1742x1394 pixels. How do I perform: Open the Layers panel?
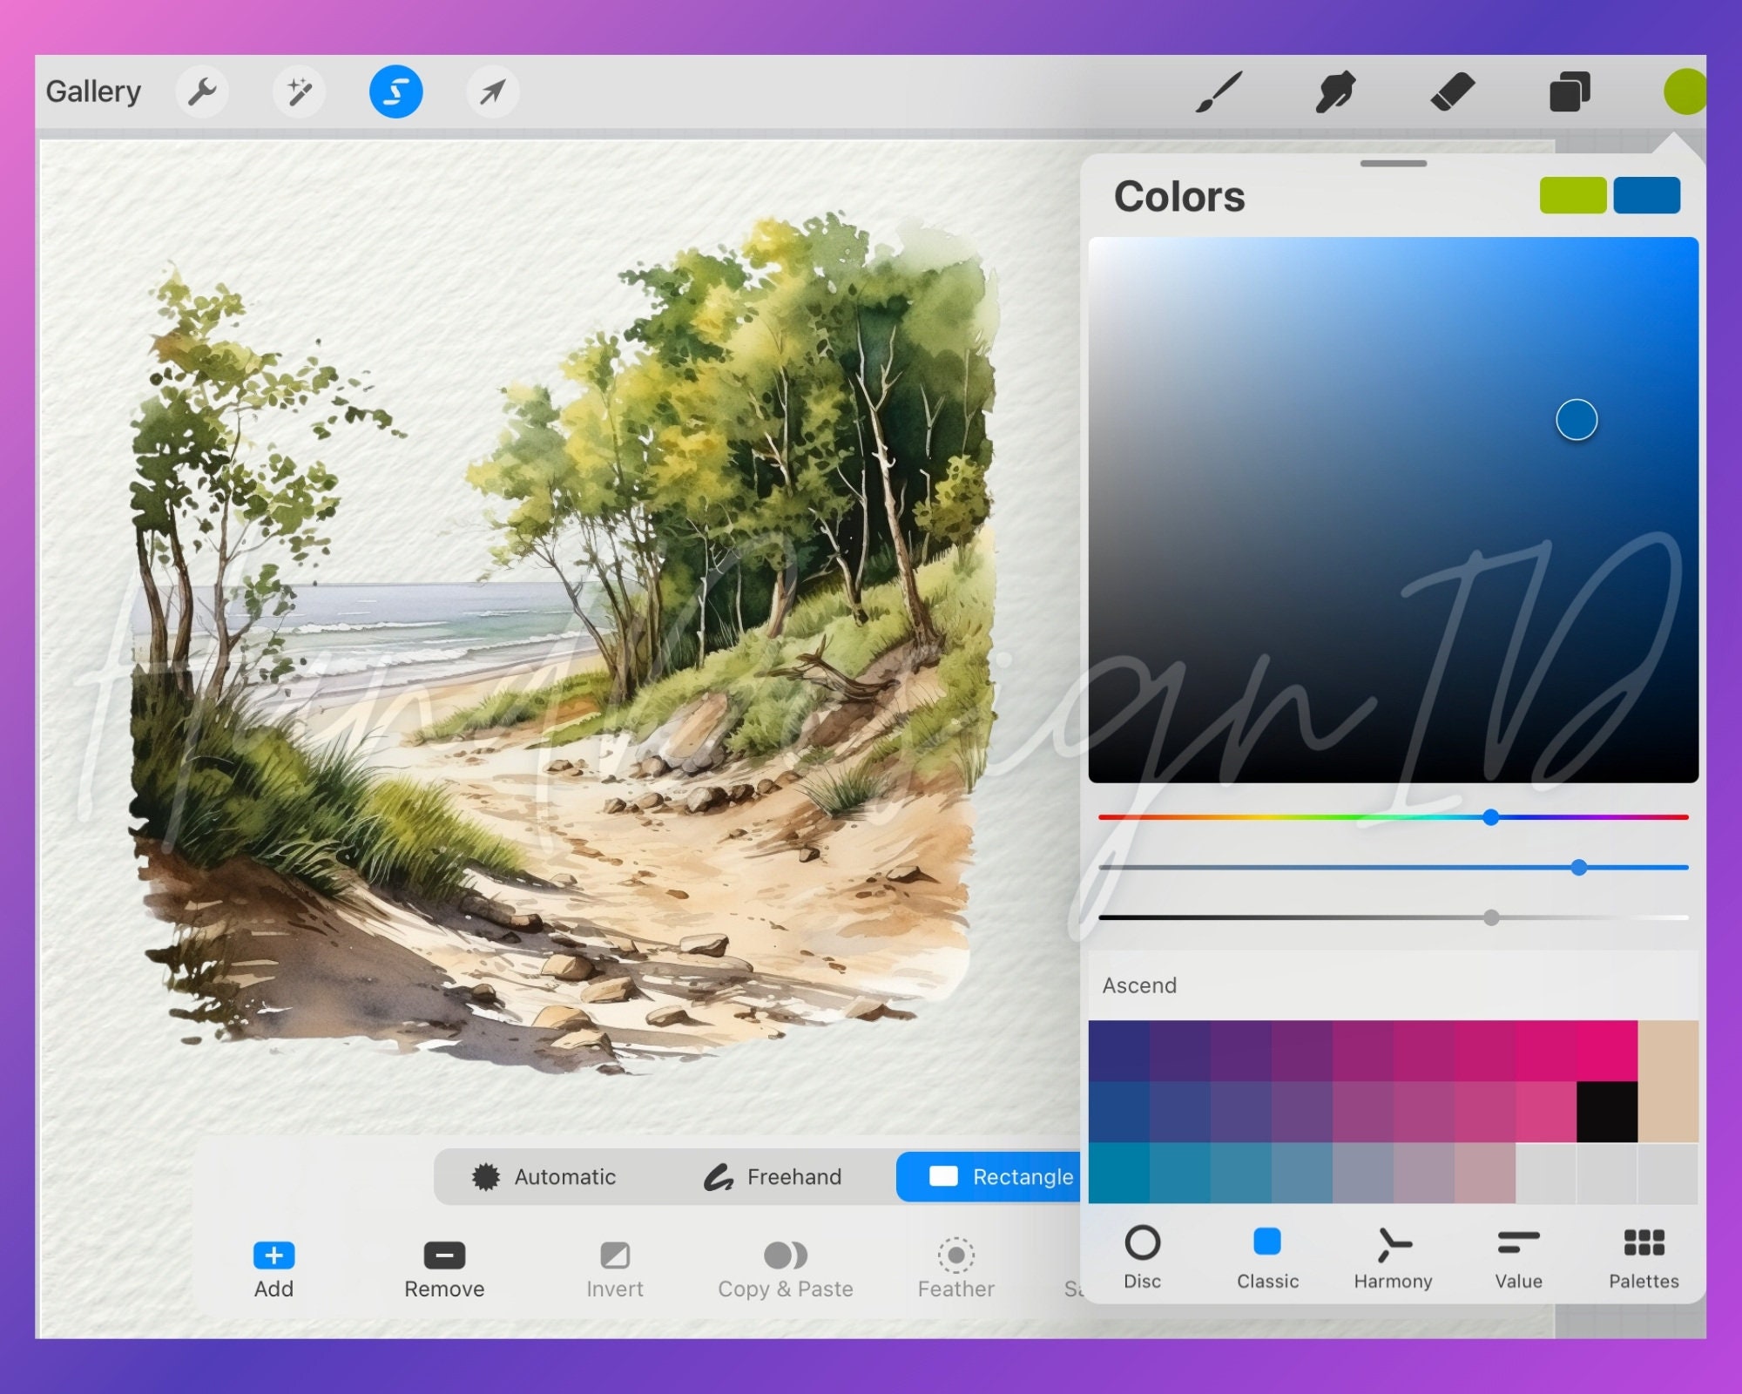point(1570,91)
